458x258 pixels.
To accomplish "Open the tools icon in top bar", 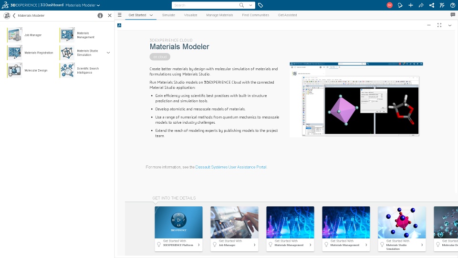I will click(442, 5).
